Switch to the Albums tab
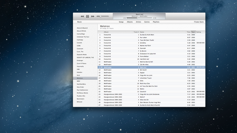 point(130,22)
